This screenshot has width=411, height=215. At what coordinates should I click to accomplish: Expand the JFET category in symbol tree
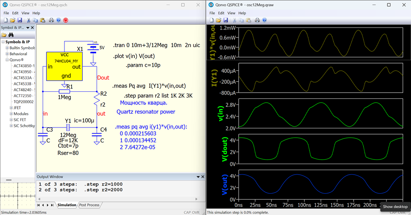(x=11, y=108)
